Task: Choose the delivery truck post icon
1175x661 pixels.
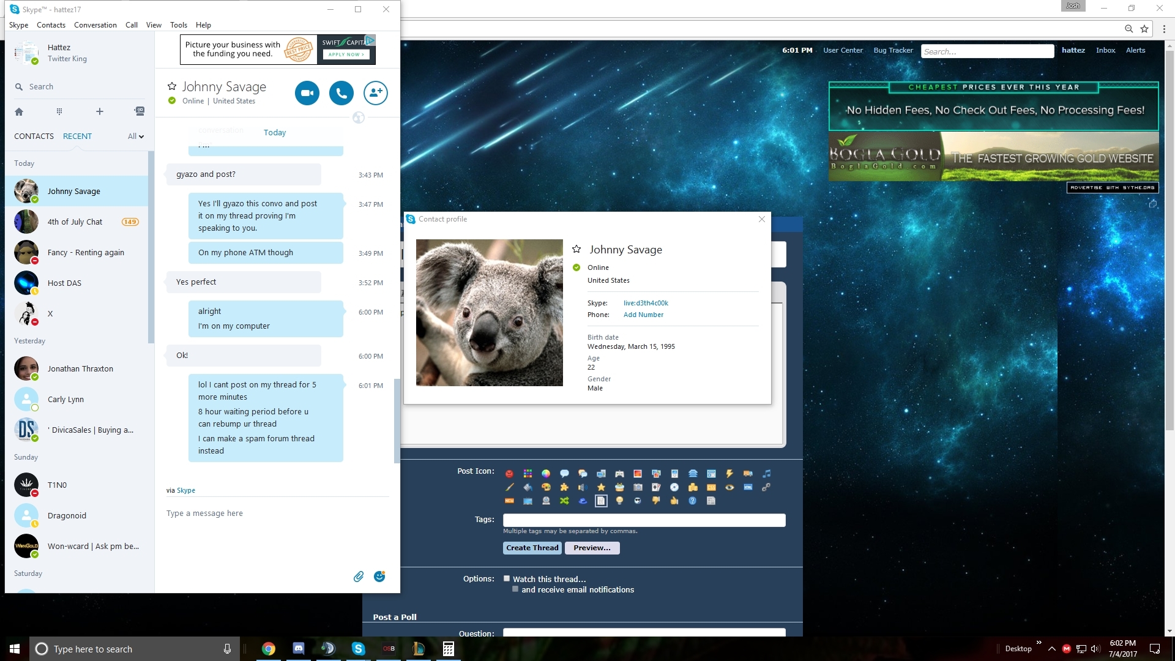Action: click(748, 474)
